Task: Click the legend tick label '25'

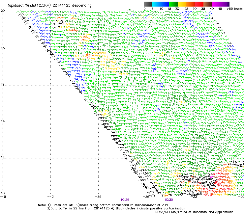Action: point(186,9)
